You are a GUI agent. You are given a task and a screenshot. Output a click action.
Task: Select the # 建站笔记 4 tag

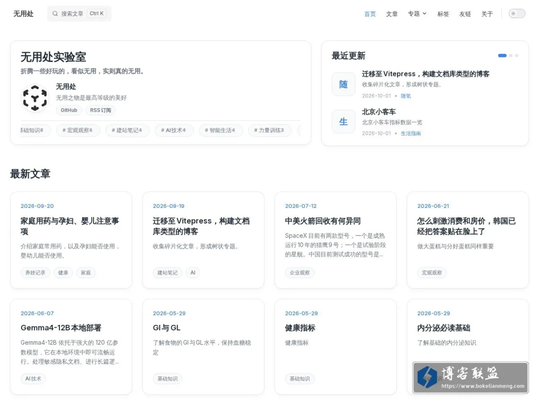click(x=127, y=130)
